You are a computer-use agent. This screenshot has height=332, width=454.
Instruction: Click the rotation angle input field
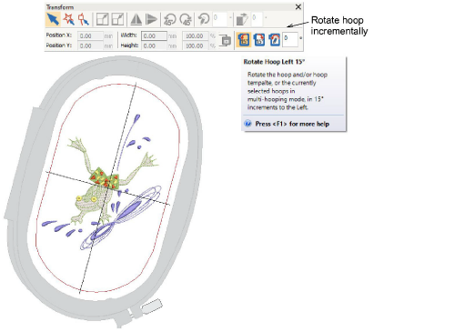point(220,19)
